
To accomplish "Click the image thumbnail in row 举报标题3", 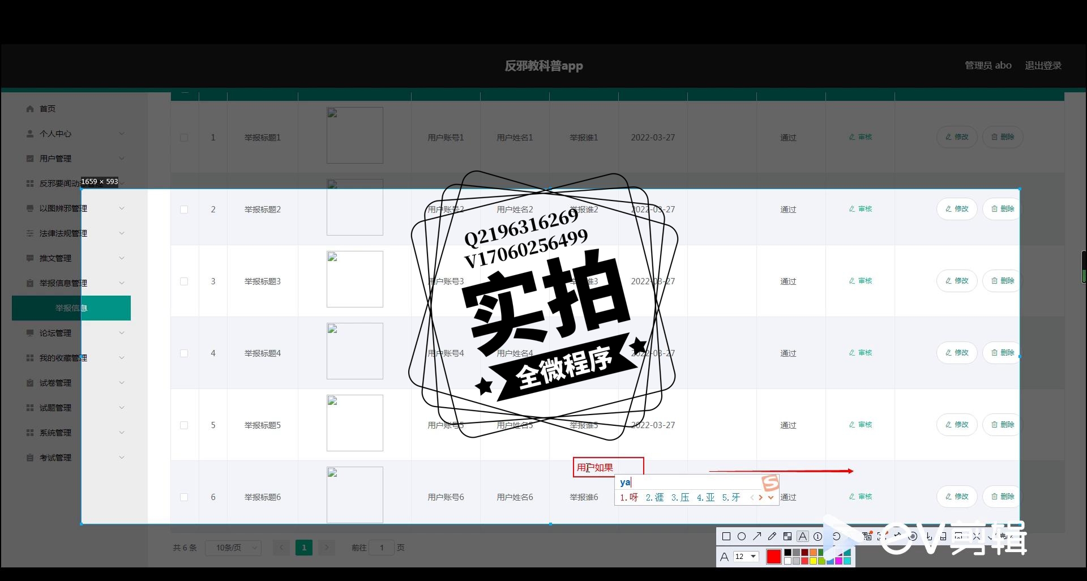I will pyautogui.click(x=355, y=279).
